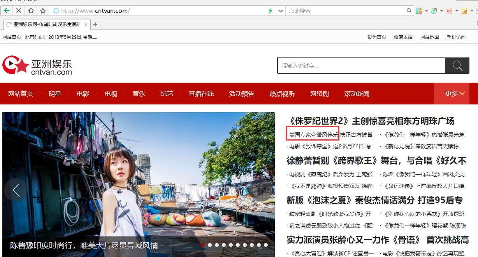This screenshot has width=478, height=257.
Task: Expand the address bar dropdown arrow
Action: click(x=280, y=11)
